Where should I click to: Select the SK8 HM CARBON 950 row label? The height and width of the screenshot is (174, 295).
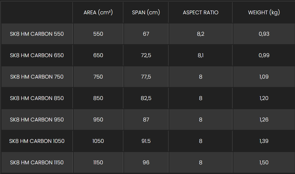37,120
